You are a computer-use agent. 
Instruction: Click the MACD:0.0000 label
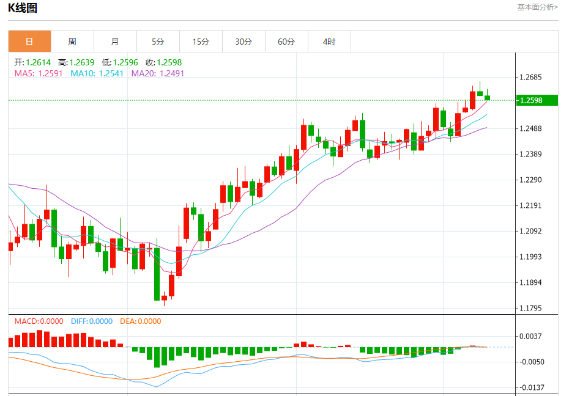tap(39, 321)
